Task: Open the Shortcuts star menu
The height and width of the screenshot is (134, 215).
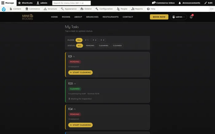Action: click(x=25, y=3)
